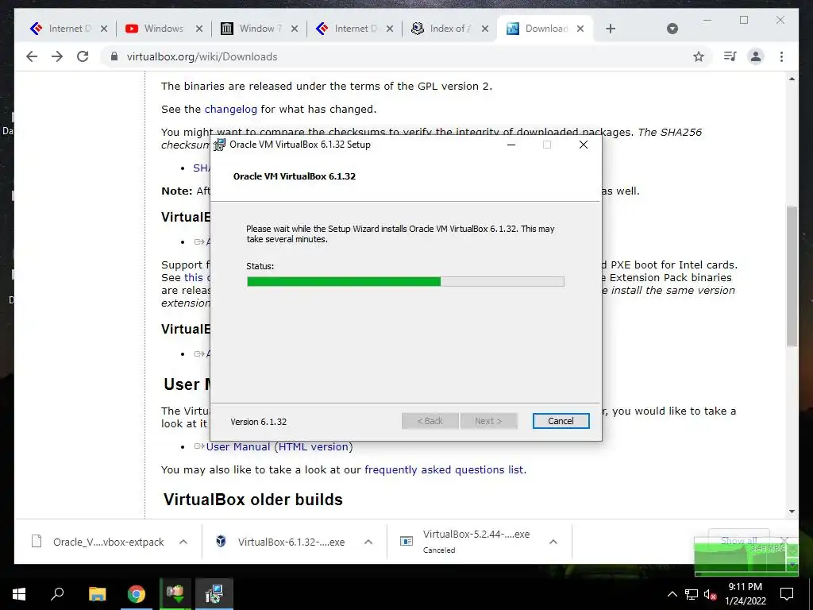Open a new tab with the plus button

pyautogui.click(x=611, y=29)
